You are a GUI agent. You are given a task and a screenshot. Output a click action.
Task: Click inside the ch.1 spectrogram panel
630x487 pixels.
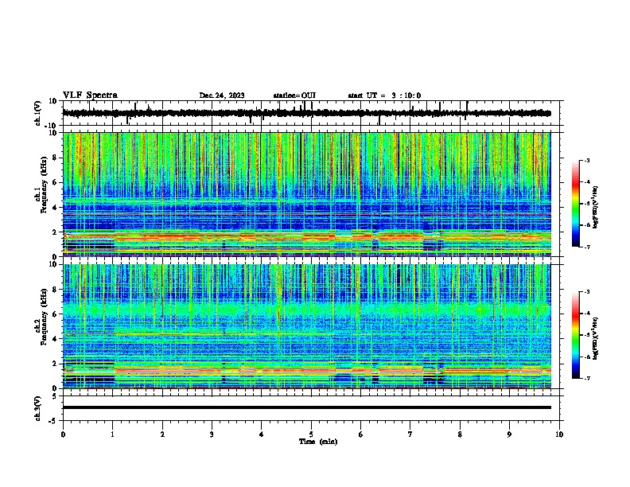(306, 194)
